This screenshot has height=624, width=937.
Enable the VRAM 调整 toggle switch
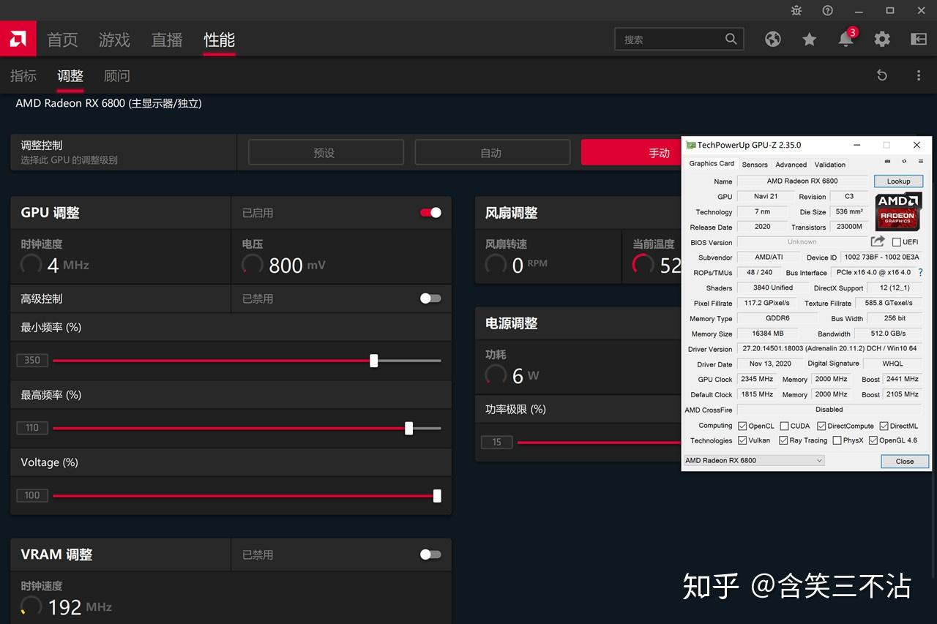(430, 555)
